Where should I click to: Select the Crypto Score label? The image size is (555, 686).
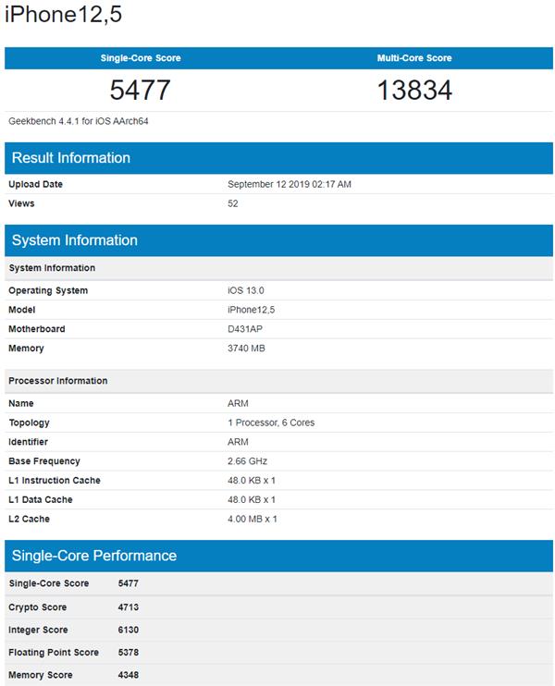click(38, 607)
